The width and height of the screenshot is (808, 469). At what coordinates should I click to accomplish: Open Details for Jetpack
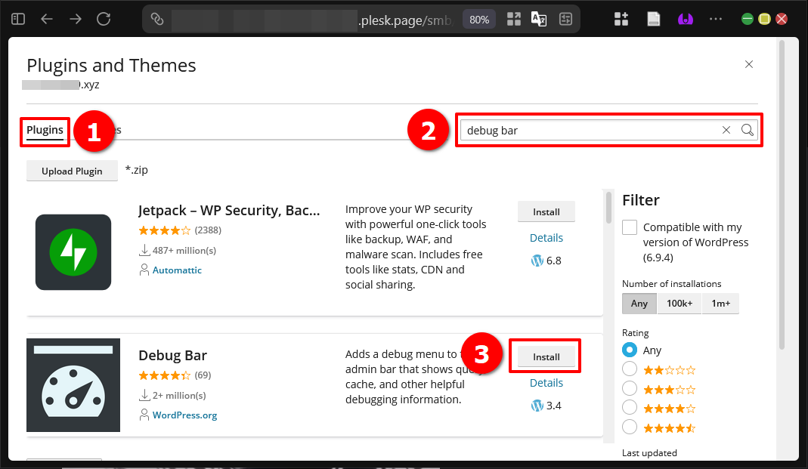coord(546,238)
